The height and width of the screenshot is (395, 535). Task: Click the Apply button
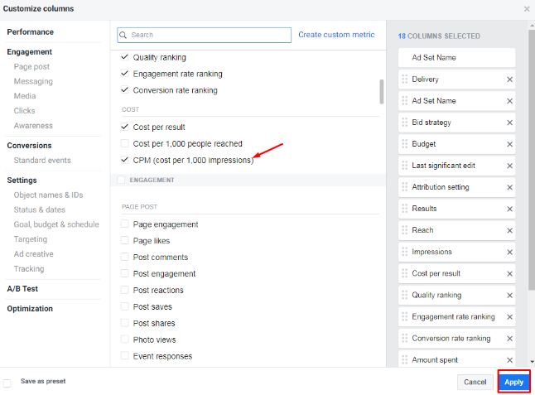(x=513, y=382)
